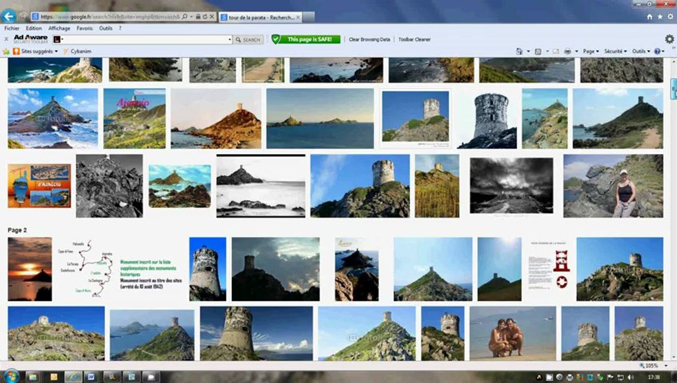Image resolution: width=677 pixels, height=383 pixels.
Task: Refresh the page with the reload icon
Action: [204, 17]
